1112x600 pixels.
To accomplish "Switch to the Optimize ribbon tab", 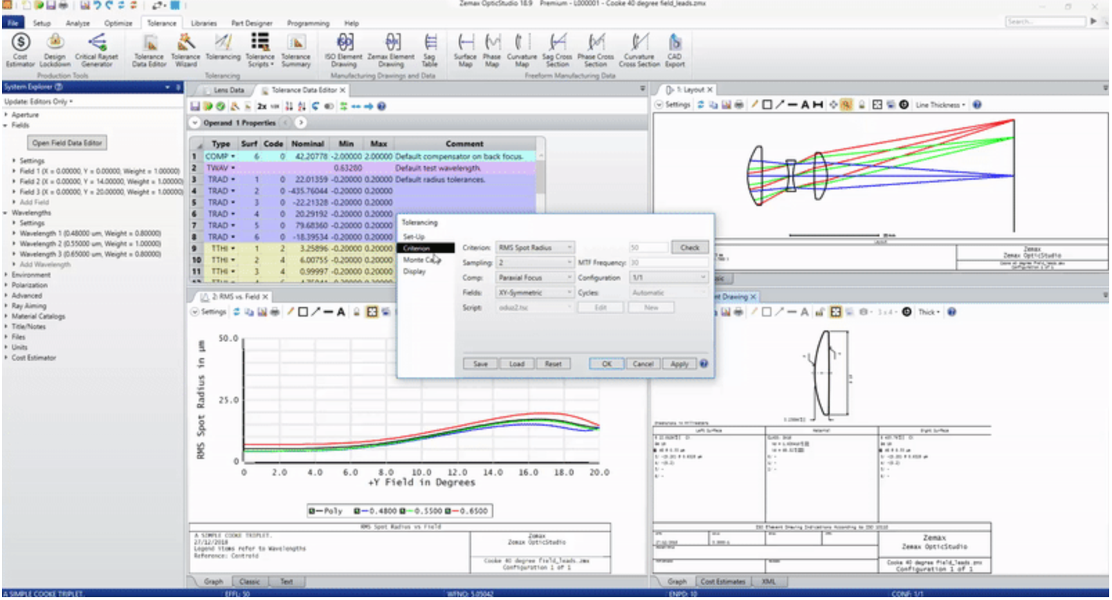I will (118, 23).
